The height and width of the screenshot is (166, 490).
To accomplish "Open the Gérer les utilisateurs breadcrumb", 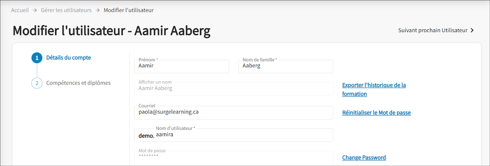I will pyautogui.click(x=66, y=10).
